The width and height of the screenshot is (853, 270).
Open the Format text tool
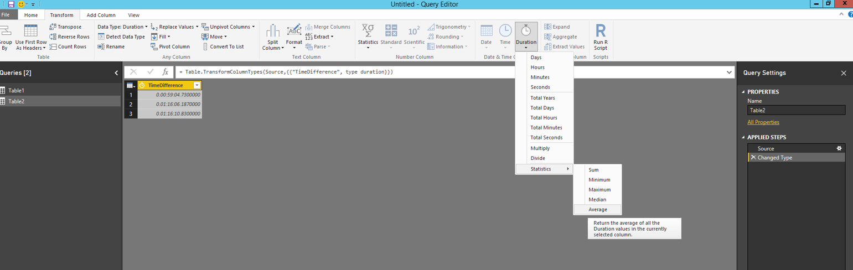pos(294,37)
